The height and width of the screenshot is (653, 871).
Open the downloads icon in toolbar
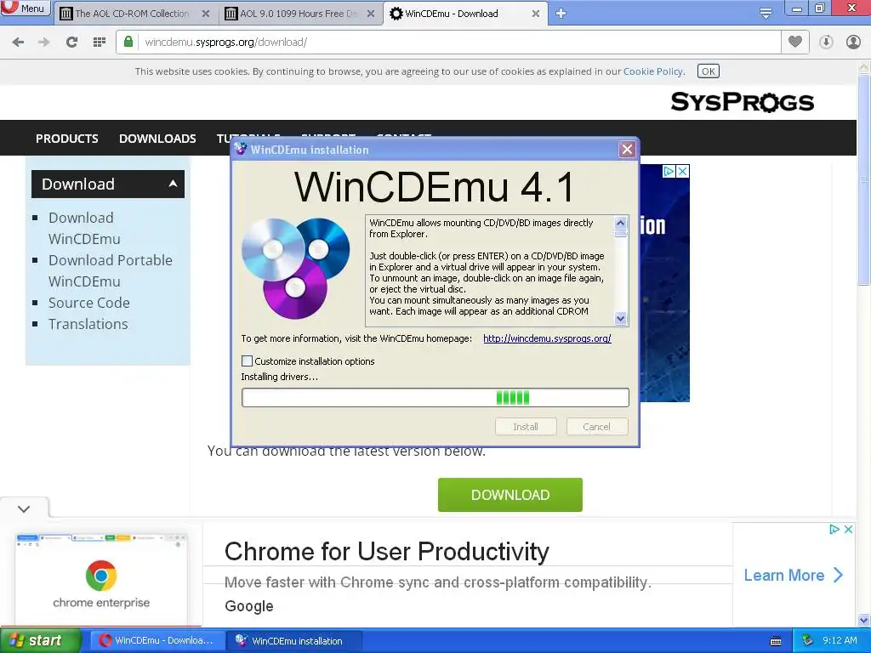click(826, 43)
